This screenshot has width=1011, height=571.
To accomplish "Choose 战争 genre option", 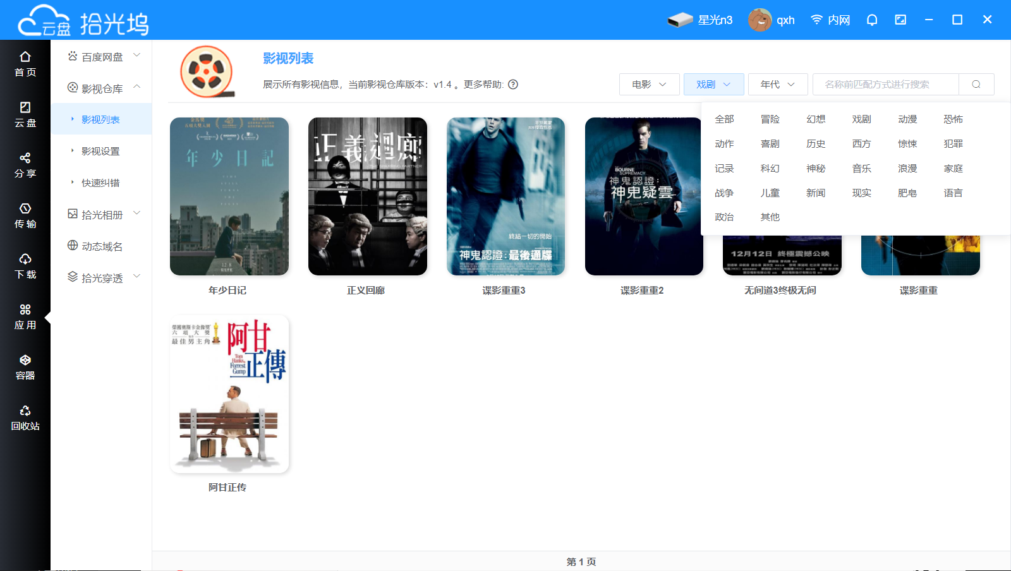I will point(724,193).
